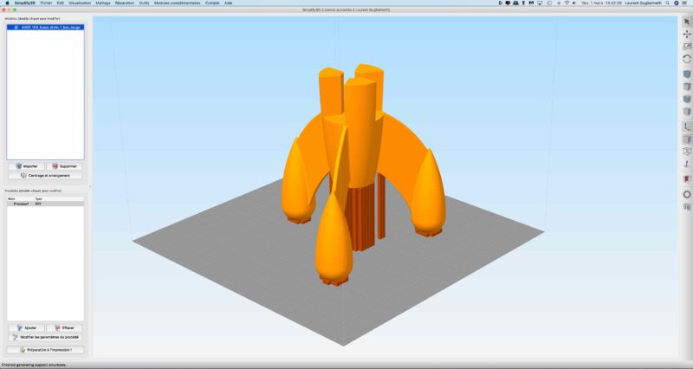Image resolution: width=693 pixels, height=369 pixels.
Task: Click the Importer button
Action: click(x=26, y=165)
